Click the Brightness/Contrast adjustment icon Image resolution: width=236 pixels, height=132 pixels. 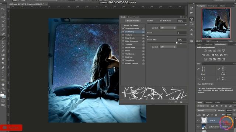tap(205, 51)
